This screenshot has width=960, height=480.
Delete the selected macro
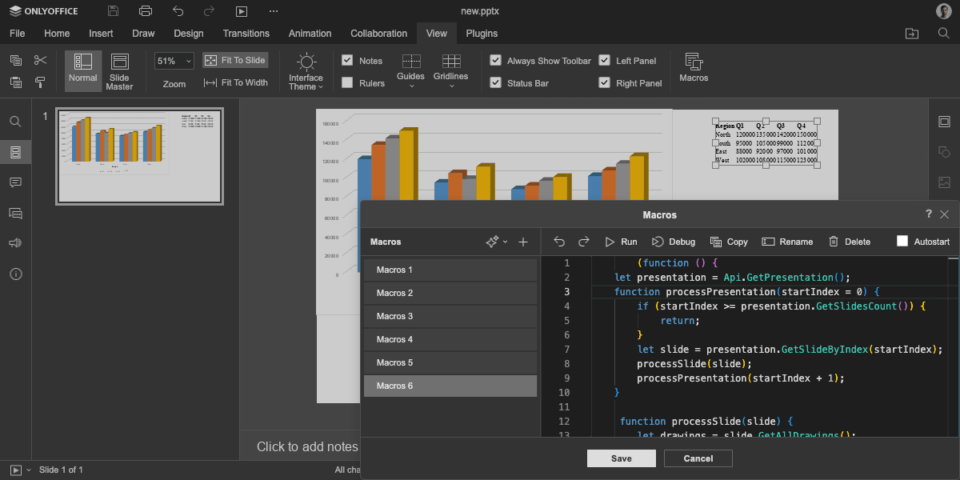click(849, 242)
